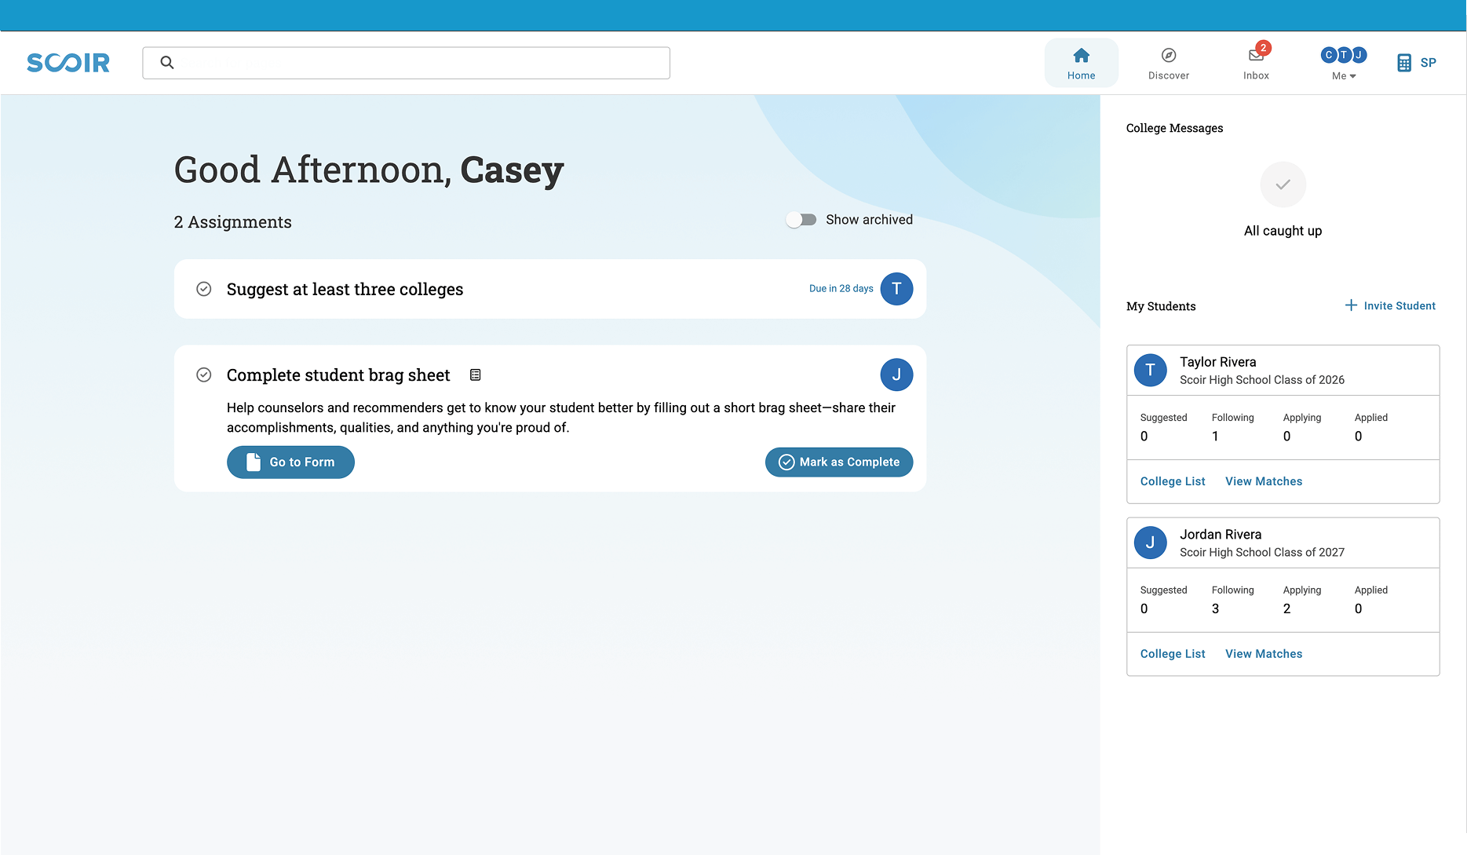Viewport: 1467px width, 855px height.
Task: Click the All caught up checkmark icon
Action: point(1283,185)
